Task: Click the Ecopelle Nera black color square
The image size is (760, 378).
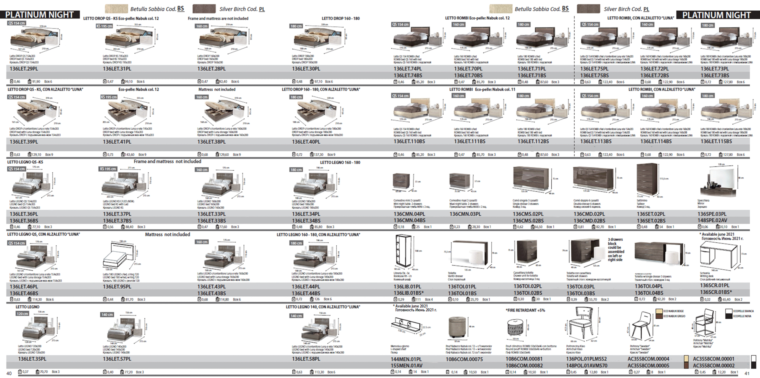Action: tap(729, 316)
